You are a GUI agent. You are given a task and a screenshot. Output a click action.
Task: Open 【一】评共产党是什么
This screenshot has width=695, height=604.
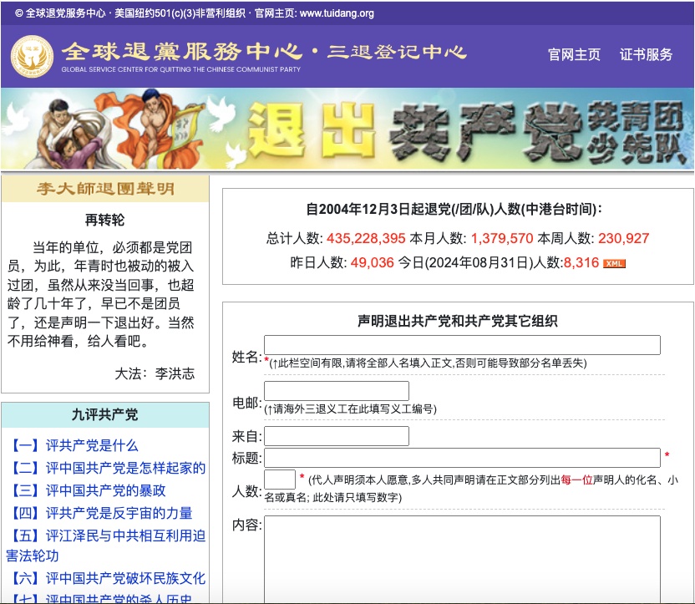coord(73,445)
